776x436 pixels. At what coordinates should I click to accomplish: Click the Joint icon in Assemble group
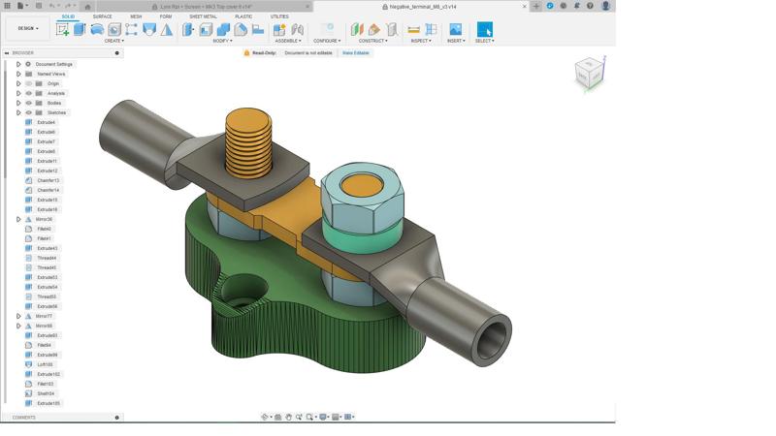coord(297,29)
